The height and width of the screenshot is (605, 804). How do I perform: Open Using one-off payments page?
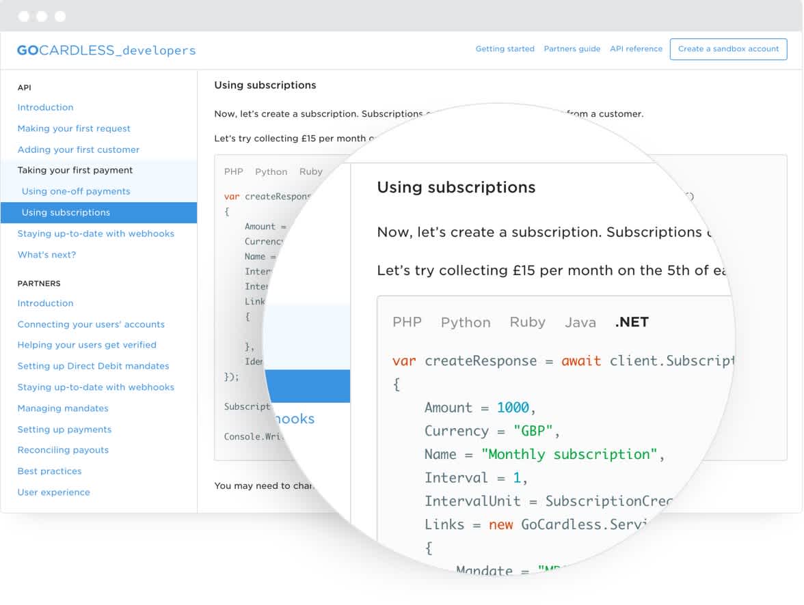click(76, 191)
